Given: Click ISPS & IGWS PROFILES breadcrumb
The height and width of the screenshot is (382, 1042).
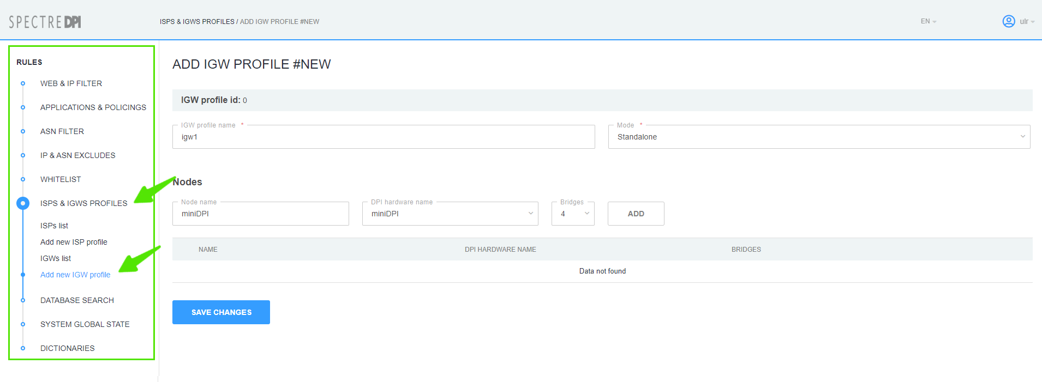Looking at the screenshot, I should point(196,22).
